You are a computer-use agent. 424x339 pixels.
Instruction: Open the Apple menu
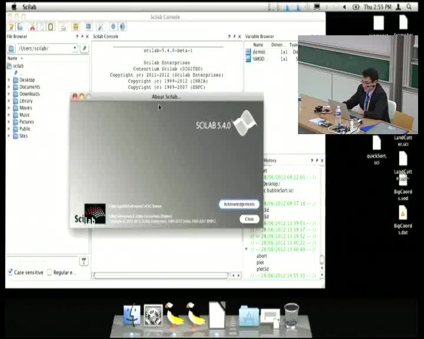coord(14,7)
